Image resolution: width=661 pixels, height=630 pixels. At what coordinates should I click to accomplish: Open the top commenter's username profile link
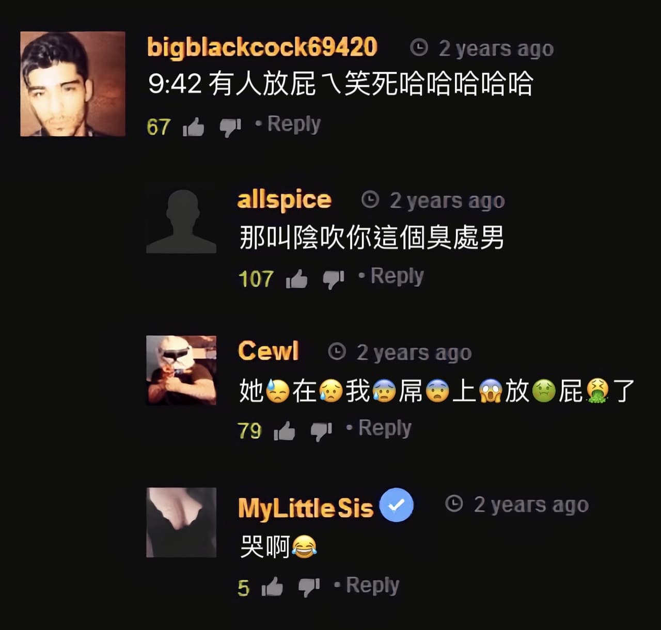click(x=262, y=48)
